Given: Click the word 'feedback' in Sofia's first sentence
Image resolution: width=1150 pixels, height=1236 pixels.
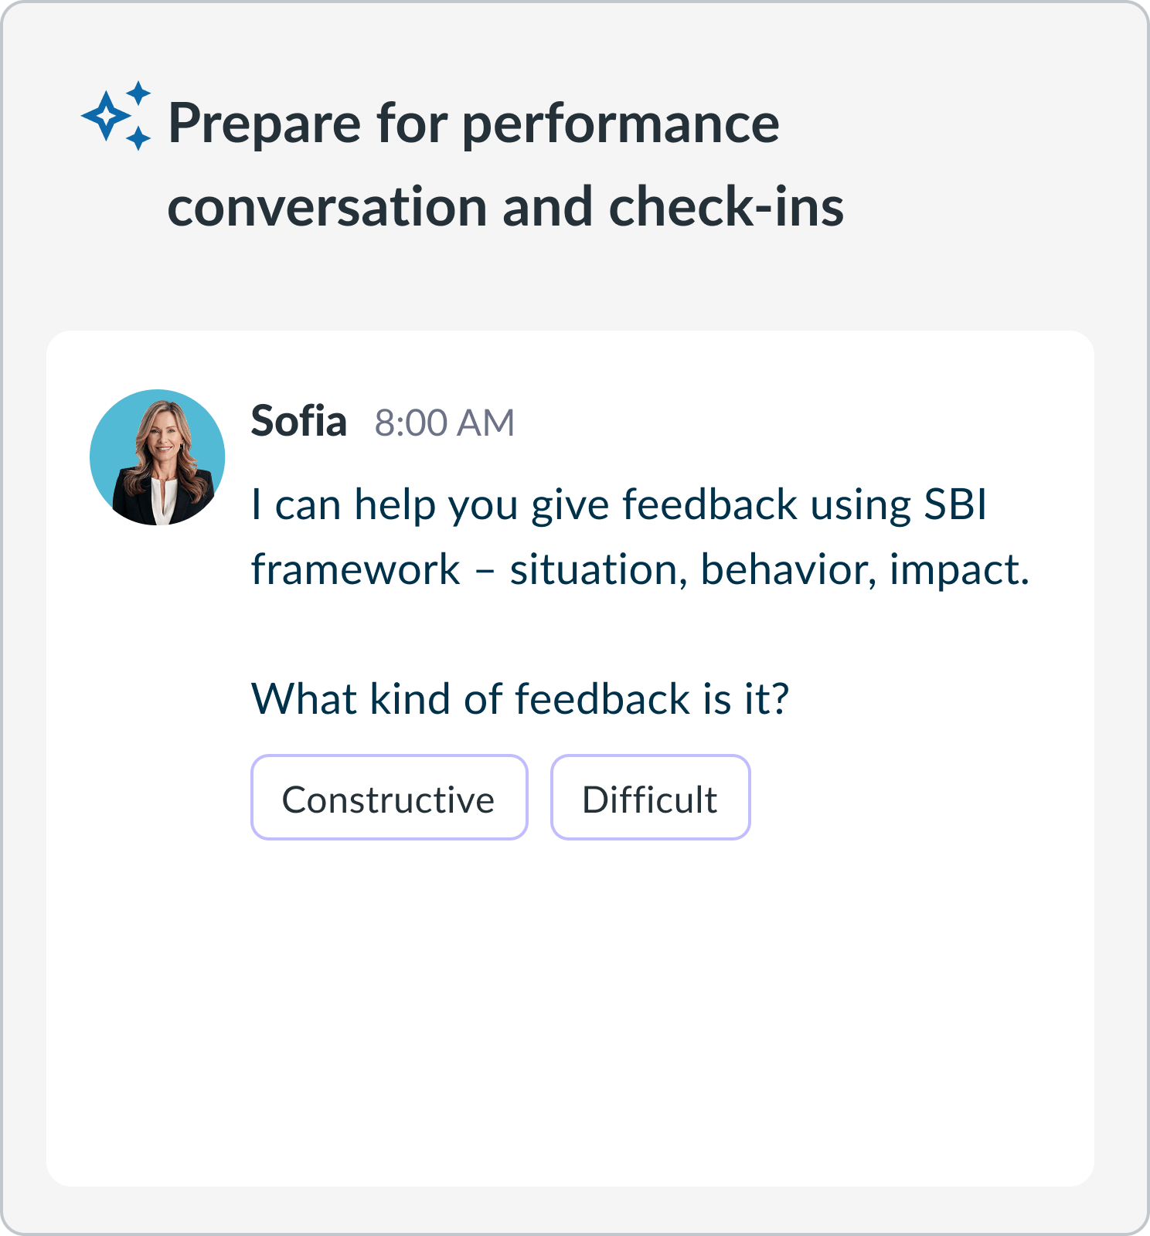Looking at the screenshot, I should pyautogui.click(x=709, y=504).
